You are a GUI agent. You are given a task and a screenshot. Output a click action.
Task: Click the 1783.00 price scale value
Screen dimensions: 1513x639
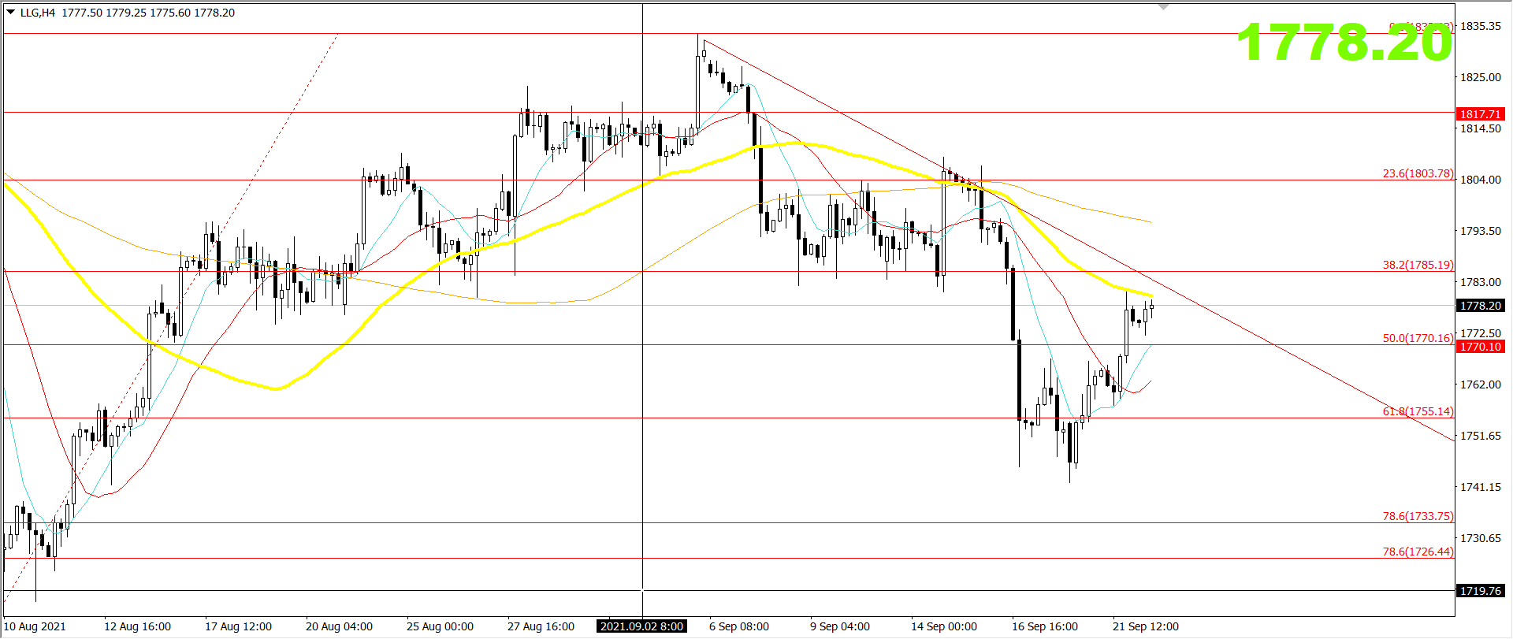click(1481, 282)
